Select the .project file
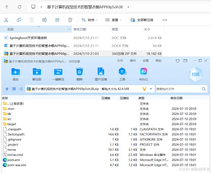Viewport: 211px width, 173px height. click(11, 145)
